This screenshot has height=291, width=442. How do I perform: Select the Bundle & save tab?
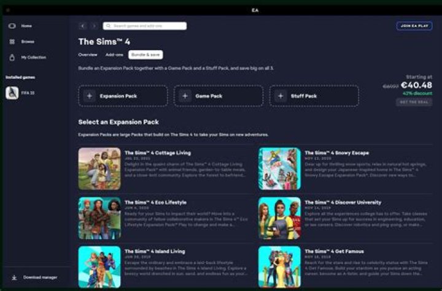point(145,55)
